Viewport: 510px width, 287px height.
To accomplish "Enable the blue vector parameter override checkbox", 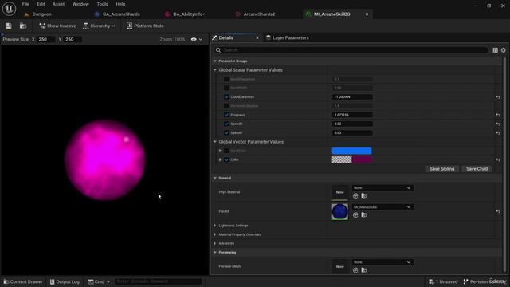I will (x=226, y=151).
